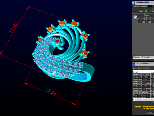This screenshot has height=116, width=154.
Task: Click the Gem Reporter panel icon
Action: click(133, 3)
